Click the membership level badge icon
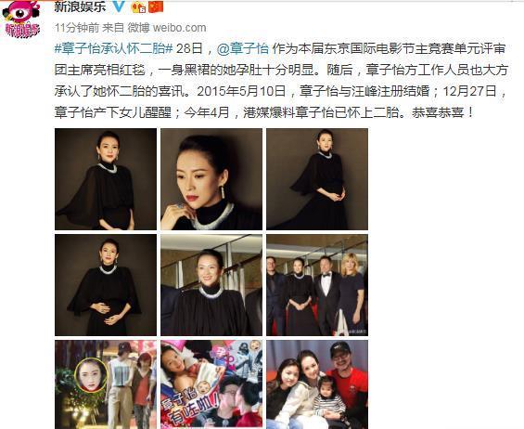 pyautogui.click(x=138, y=7)
